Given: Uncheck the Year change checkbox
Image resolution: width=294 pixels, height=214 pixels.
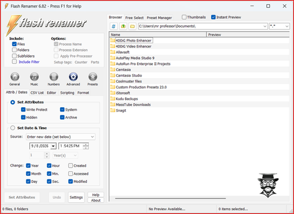Looking at the screenshot, I should click(x=28, y=166).
